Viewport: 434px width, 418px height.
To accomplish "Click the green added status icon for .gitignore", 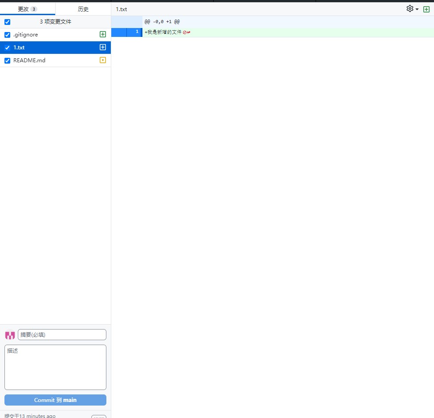I will coord(103,35).
